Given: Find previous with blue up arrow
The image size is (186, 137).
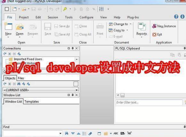Looking at the screenshot, I should 78,133.
